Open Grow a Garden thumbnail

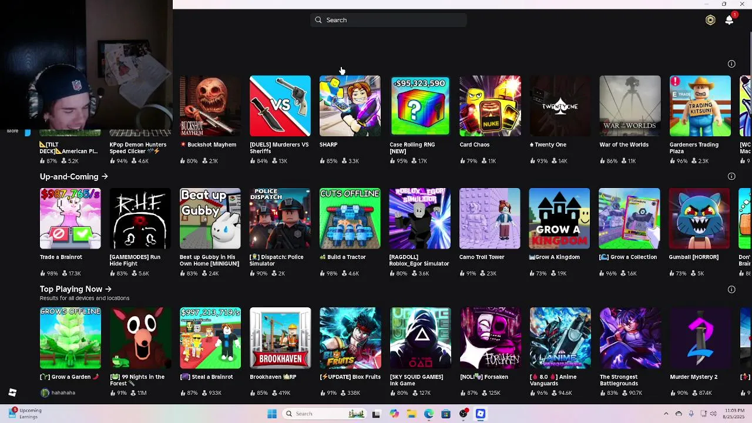click(70, 338)
